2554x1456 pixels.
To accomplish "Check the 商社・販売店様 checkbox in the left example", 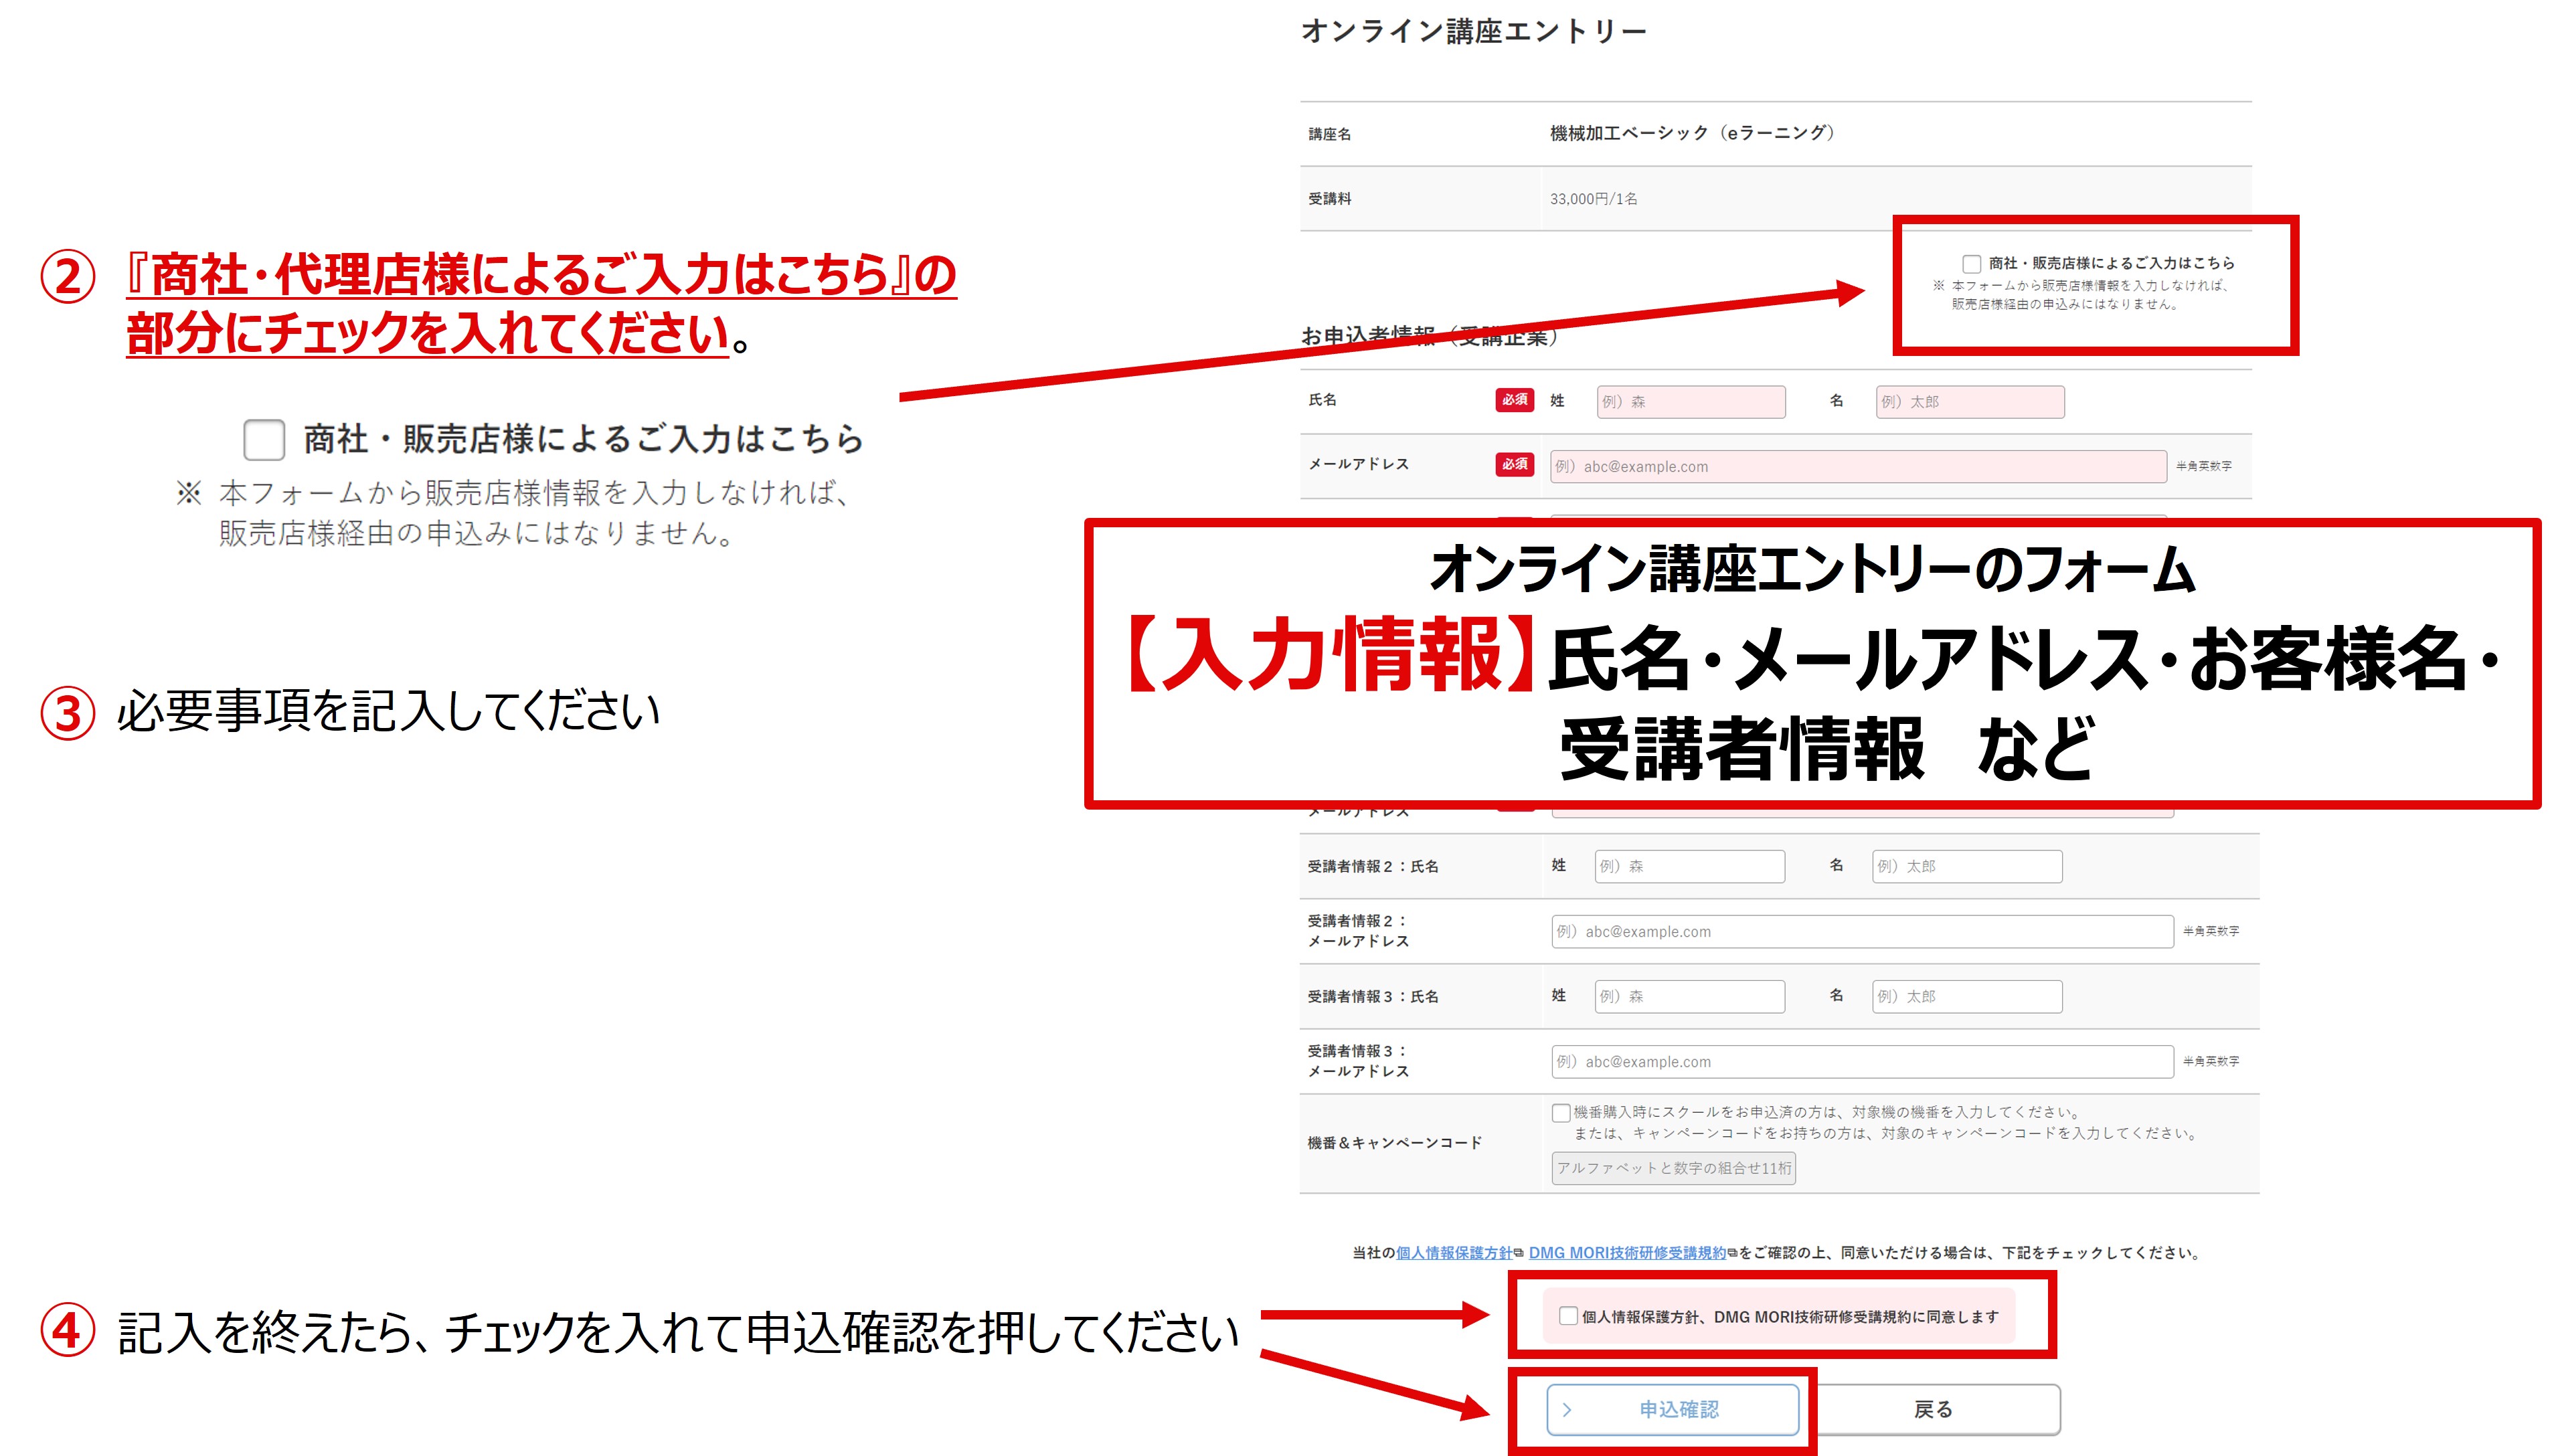I will point(264,440).
